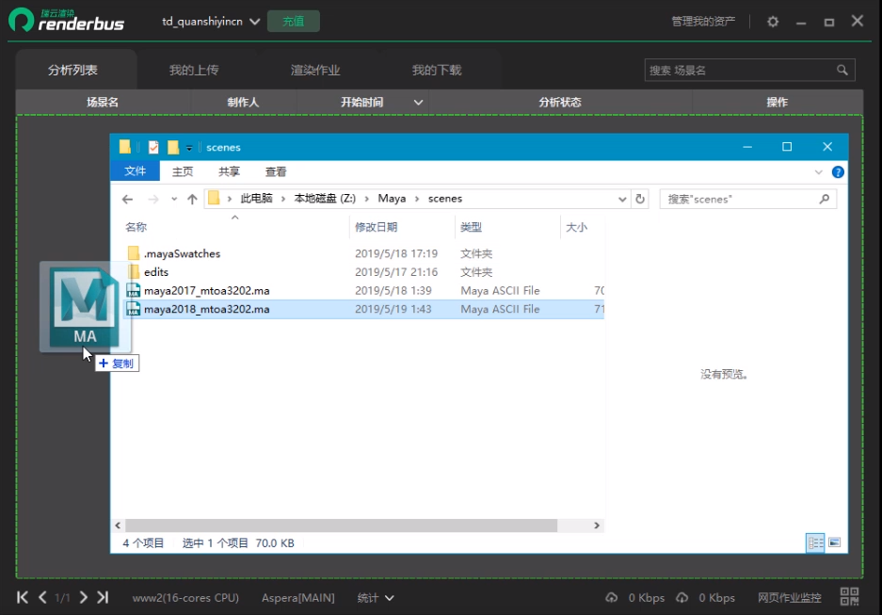Open the 查看 ribbon tab in Explorer
Screen dimensions: 882x615
276,171
